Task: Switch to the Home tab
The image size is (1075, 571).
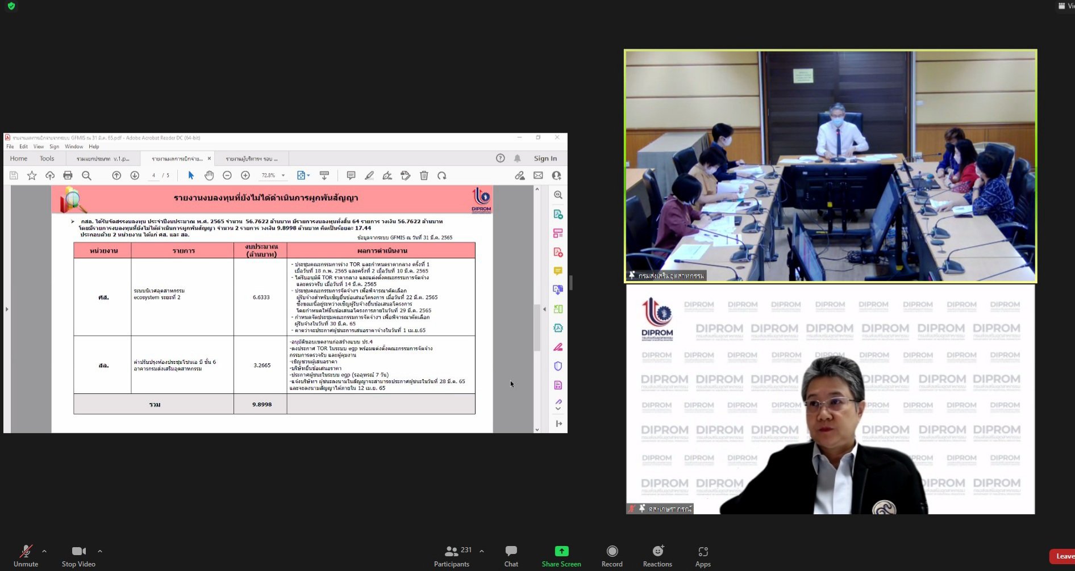Action: [19, 158]
